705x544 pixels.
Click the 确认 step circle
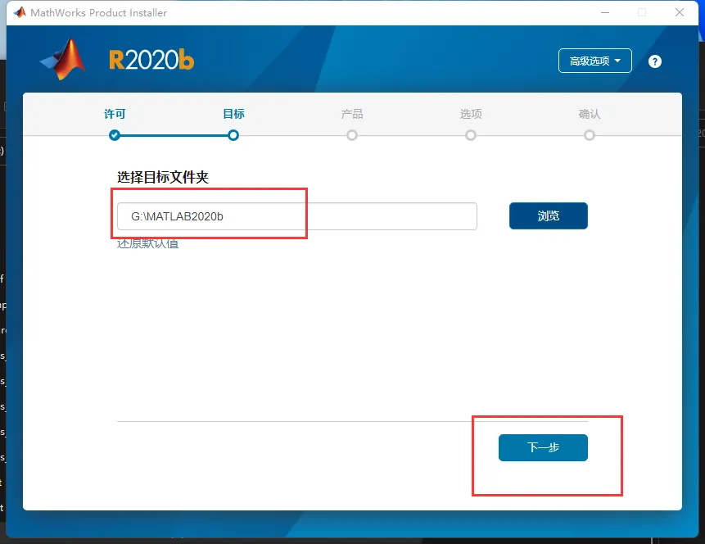pyautogui.click(x=590, y=135)
